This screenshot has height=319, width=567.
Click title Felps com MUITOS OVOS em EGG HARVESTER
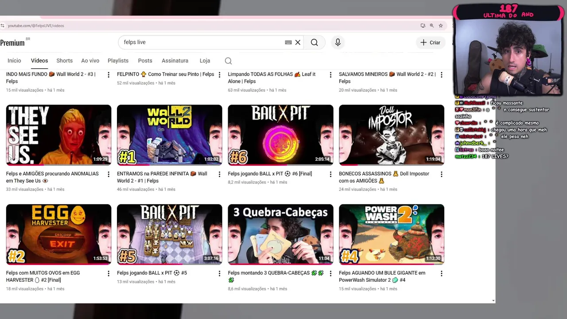pos(43,276)
